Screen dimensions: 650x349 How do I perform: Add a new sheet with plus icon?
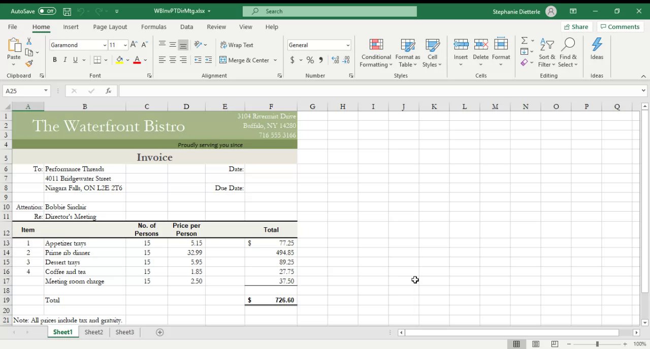click(159, 332)
